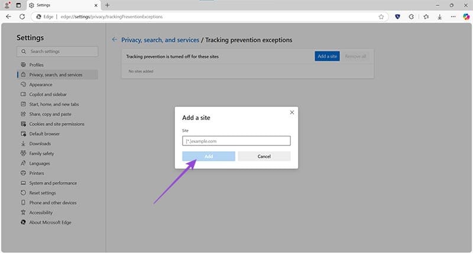Open Accessibility settings section

pyautogui.click(x=41, y=213)
